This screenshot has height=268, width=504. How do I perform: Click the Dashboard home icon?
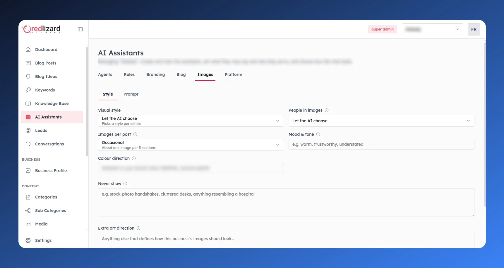(28, 50)
